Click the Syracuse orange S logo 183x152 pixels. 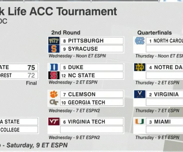coord(54,49)
